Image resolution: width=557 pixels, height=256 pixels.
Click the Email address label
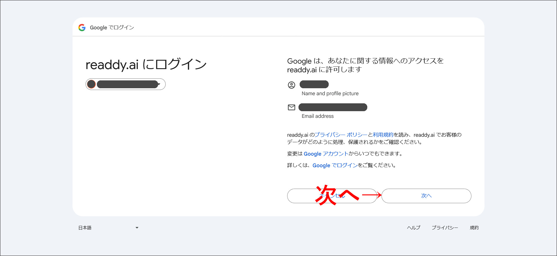click(x=317, y=116)
